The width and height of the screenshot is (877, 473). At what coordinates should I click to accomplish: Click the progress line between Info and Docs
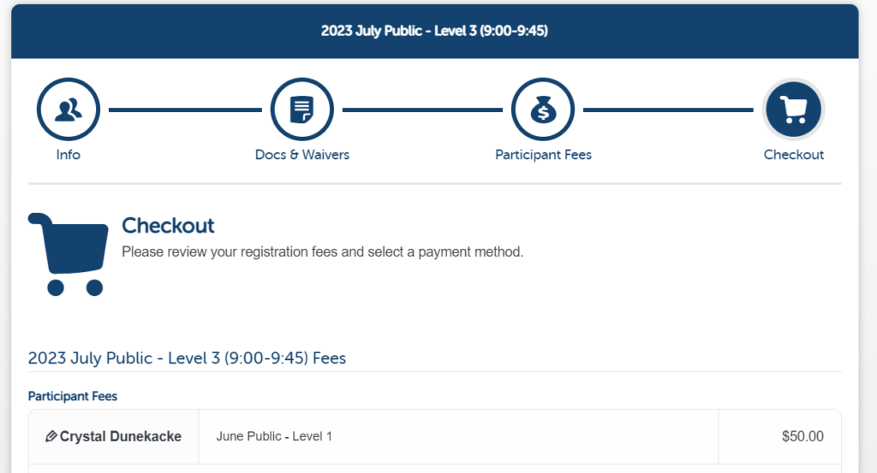185,110
